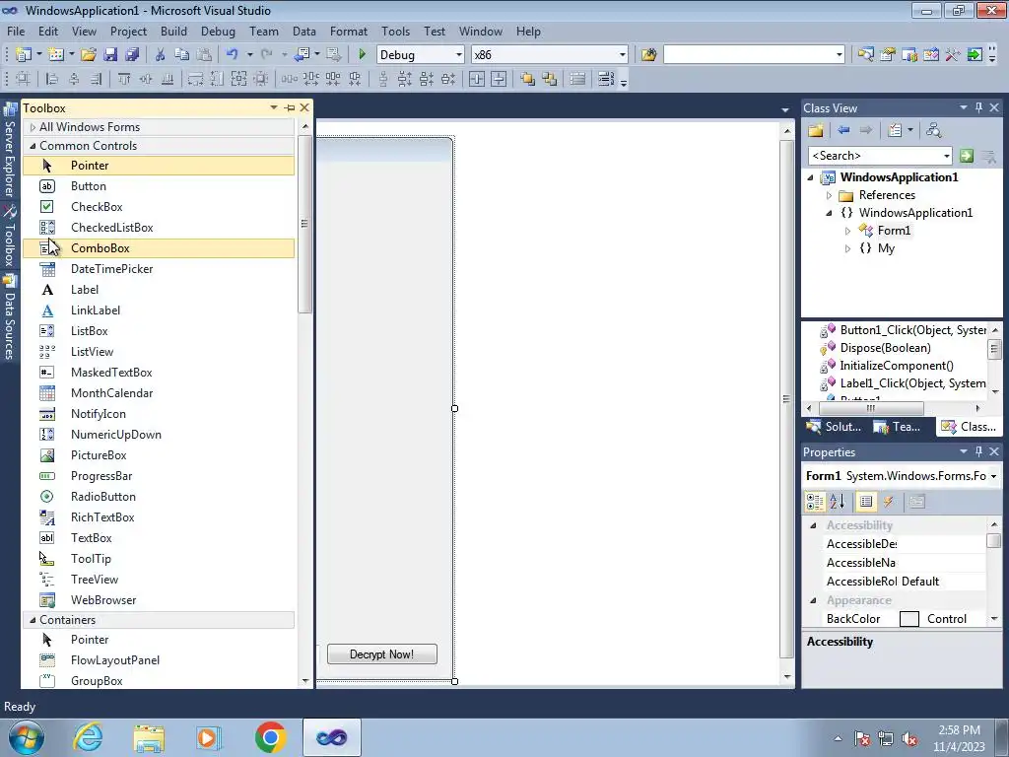
Task: Click the Find in Files icon
Action: (648, 55)
